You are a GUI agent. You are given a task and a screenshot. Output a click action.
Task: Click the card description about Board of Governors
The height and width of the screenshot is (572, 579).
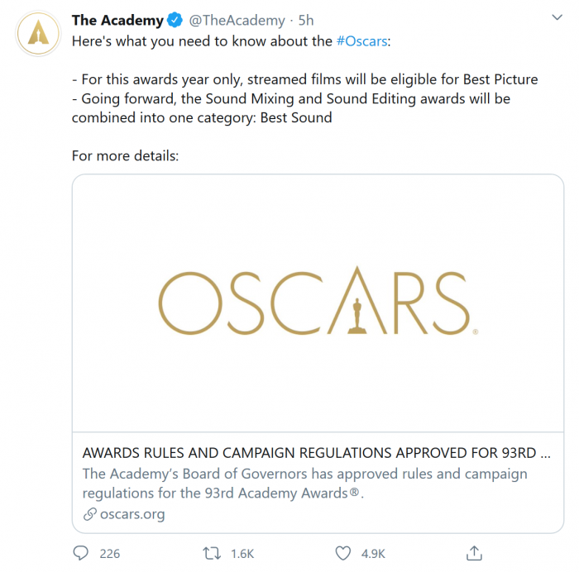304,484
